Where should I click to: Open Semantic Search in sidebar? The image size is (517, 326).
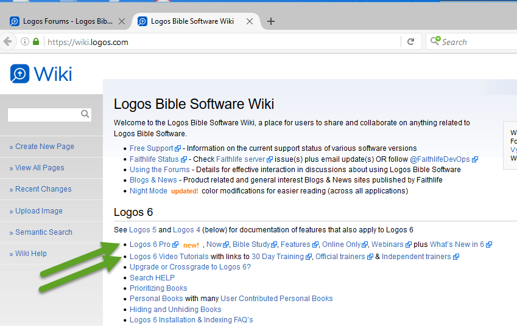click(x=43, y=232)
